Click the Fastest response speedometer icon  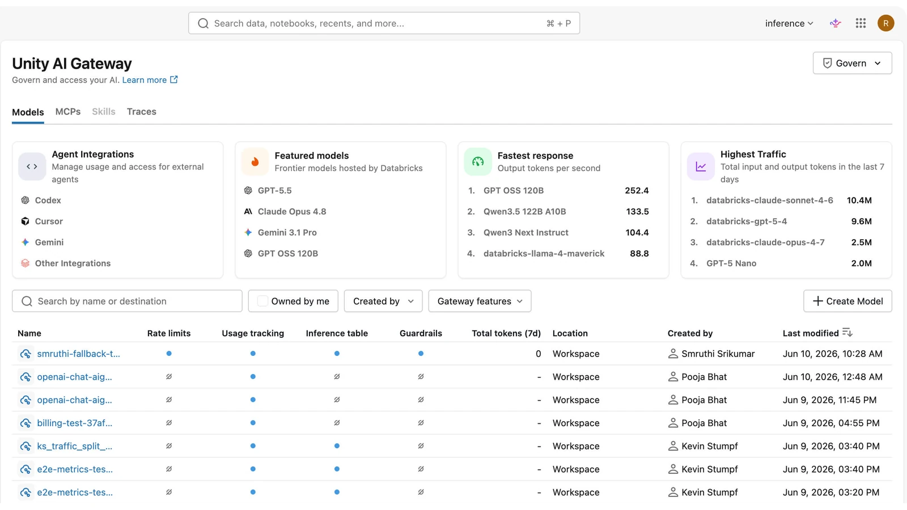click(478, 162)
